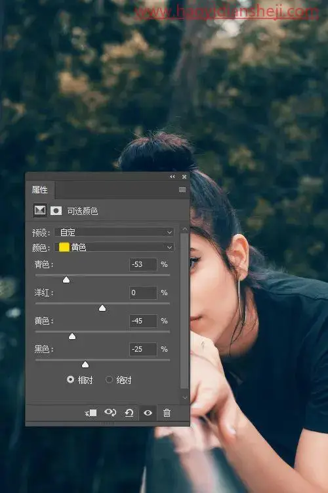
Task: Click the panel scrollbar down arrow
Action: coord(184,398)
